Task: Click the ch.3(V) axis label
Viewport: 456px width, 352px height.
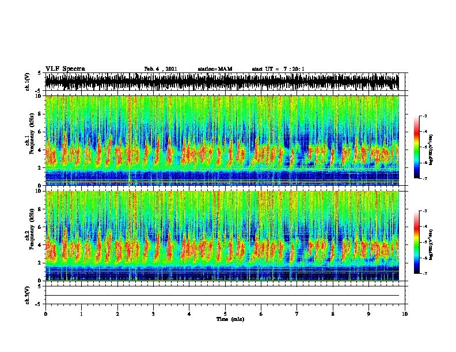Action: (28, 296)
